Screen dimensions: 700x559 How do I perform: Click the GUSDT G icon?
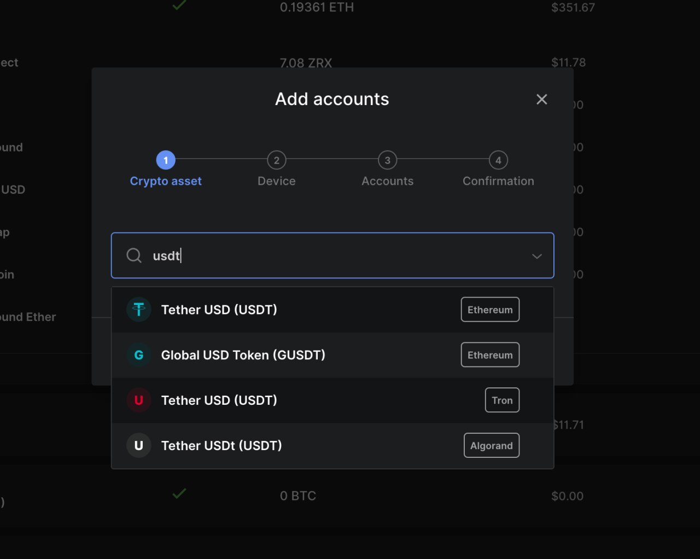pyautogui.click(x=139, y=355)
